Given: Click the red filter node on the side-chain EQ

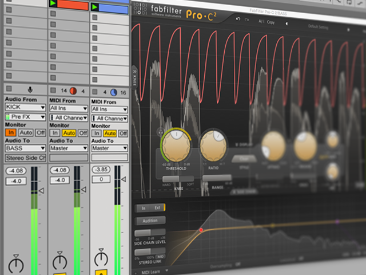Looking at the screenshot, I should tap(201, 230).
